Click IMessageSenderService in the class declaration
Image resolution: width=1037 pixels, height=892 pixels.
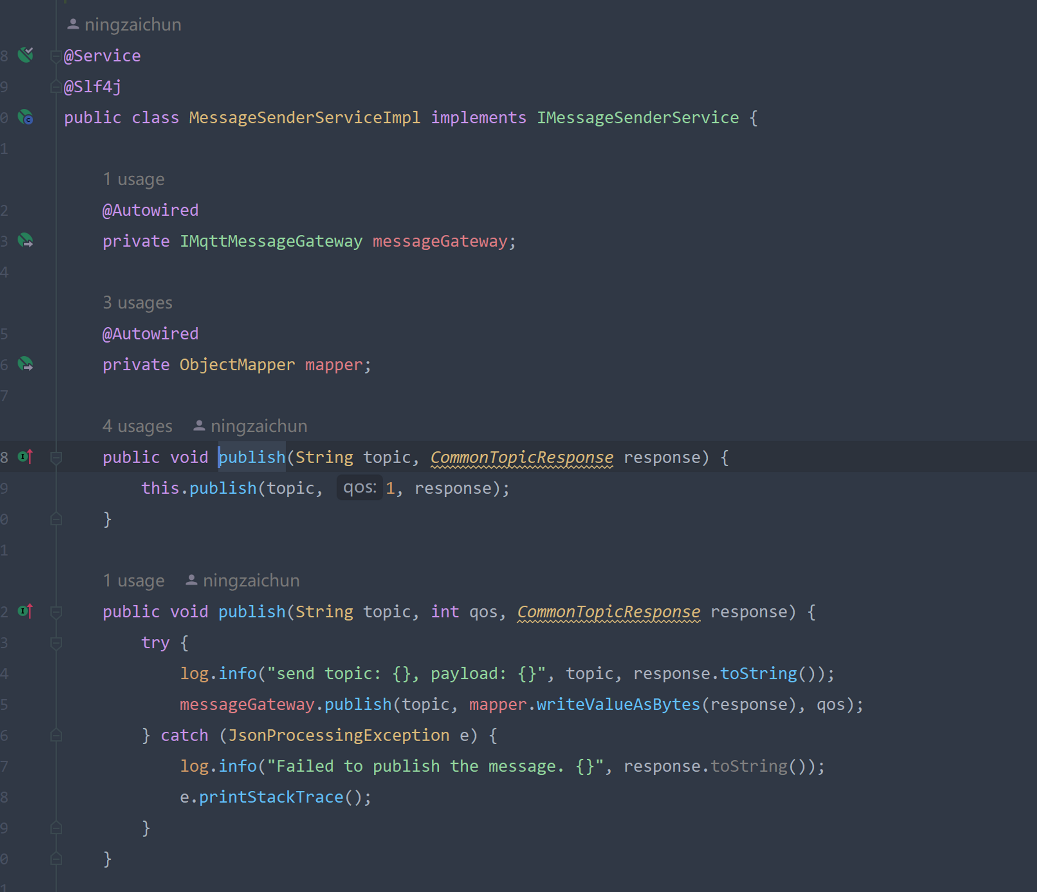(637, 117)
